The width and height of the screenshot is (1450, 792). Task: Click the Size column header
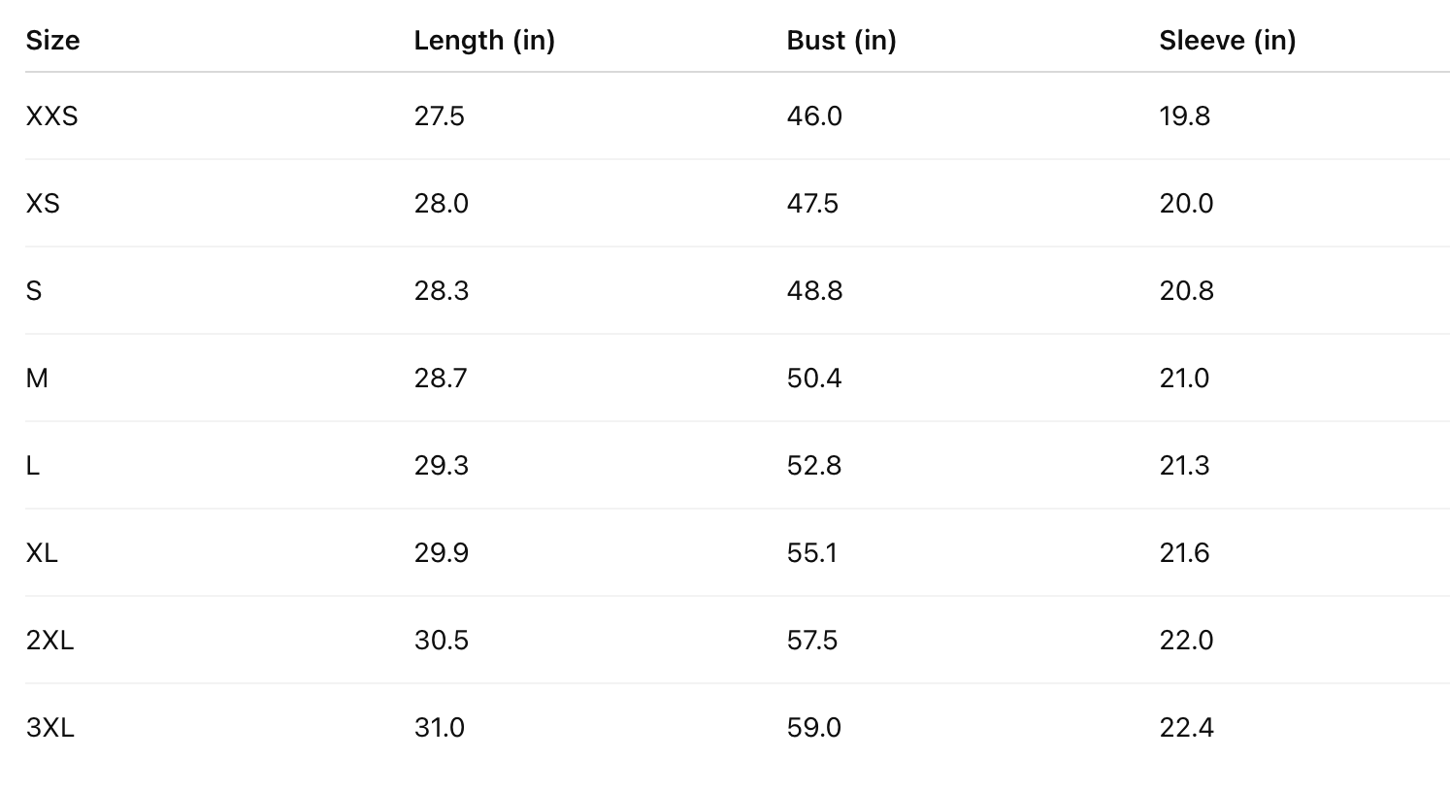tap(52, 40)
